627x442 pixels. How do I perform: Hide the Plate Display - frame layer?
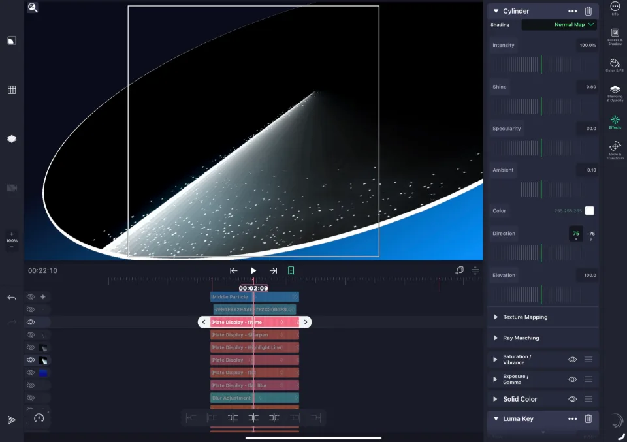31,322
